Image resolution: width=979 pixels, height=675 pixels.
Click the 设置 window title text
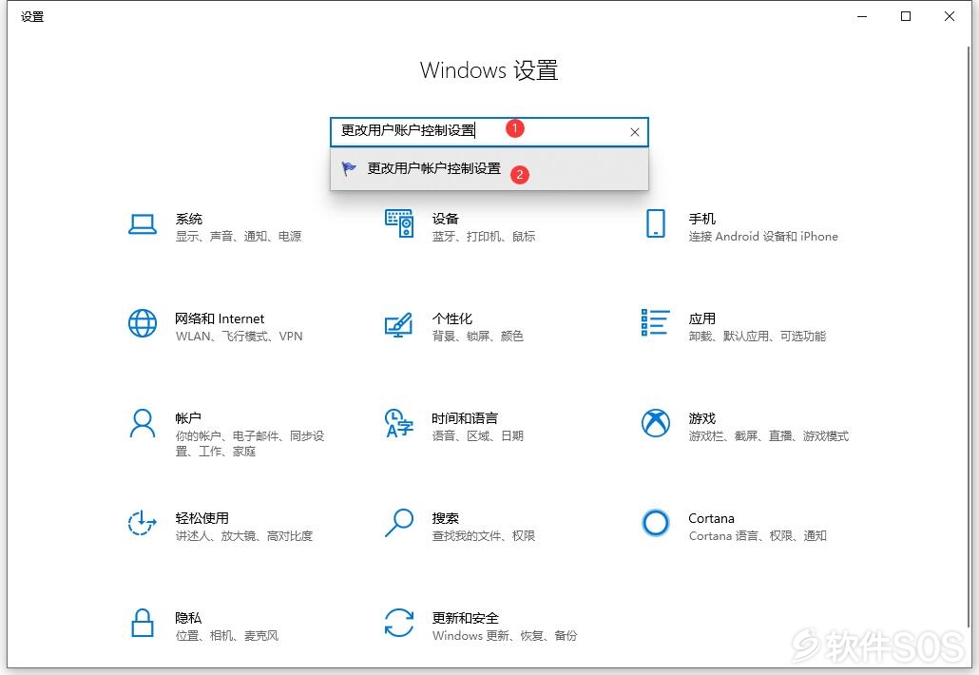32,17
